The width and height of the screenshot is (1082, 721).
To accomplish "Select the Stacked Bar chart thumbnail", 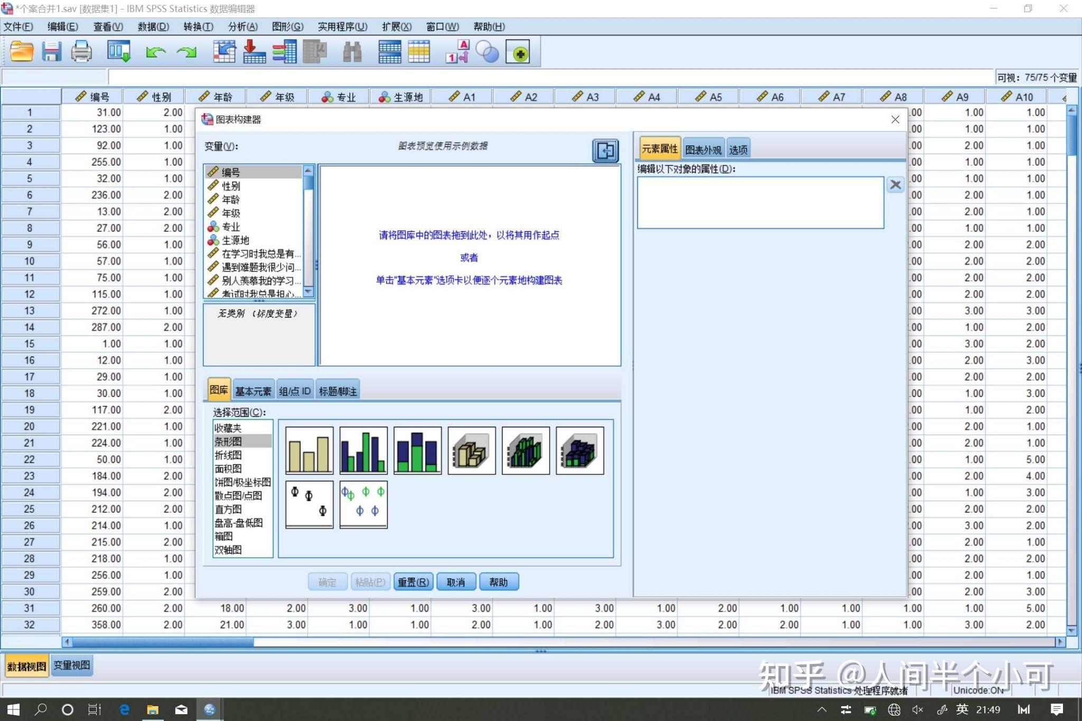I will tap(417, 451).
